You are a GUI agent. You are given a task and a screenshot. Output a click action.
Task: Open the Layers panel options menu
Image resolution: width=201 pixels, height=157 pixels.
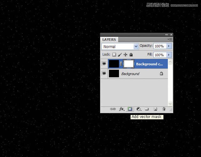pyautogui.click(x=170, y=40)
